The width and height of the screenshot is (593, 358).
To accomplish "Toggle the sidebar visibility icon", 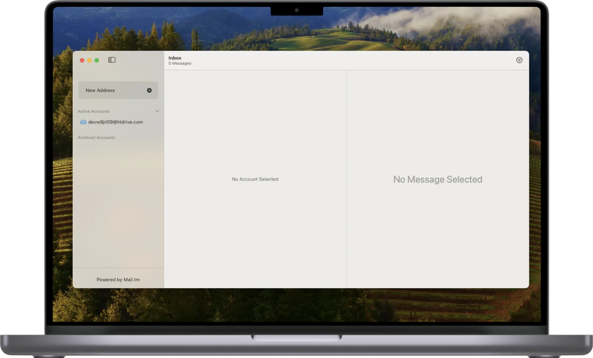I will (x=112, y=60).
